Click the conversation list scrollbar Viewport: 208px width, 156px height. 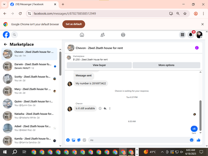60,64
